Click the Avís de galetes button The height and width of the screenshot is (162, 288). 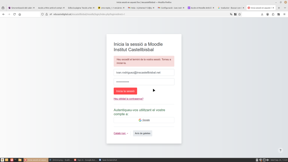[143, 133]
